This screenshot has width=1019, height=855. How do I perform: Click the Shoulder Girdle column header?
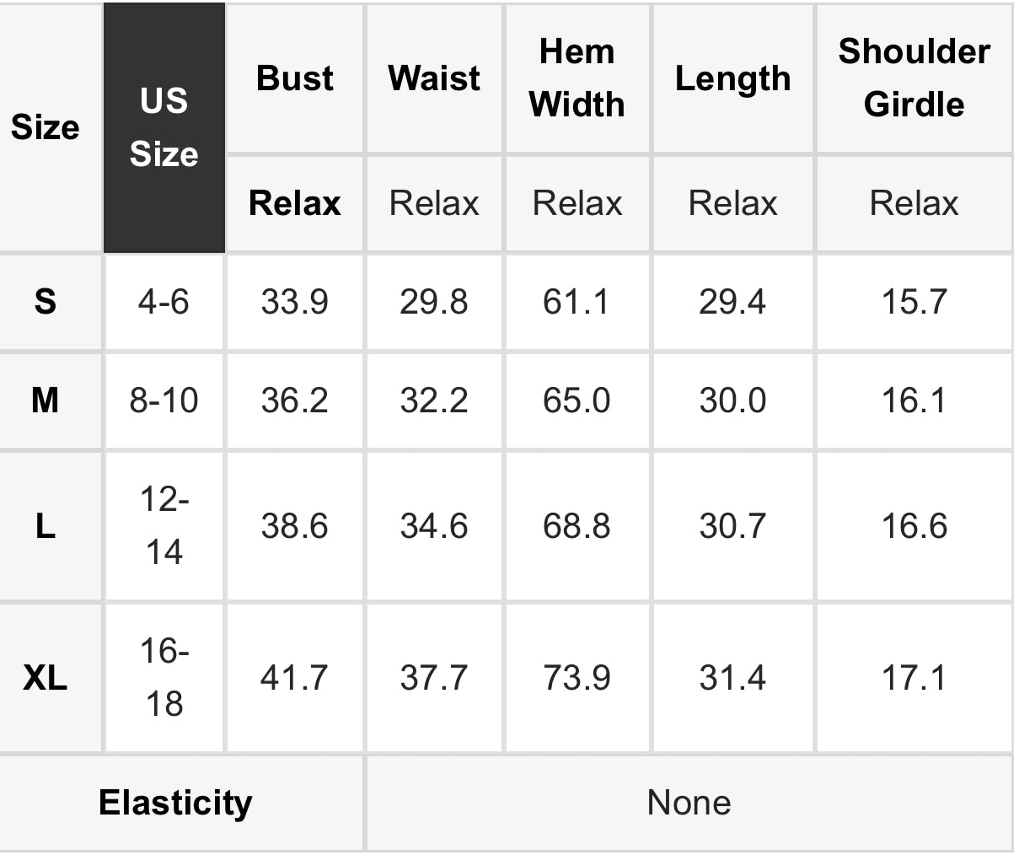point(914,78)
